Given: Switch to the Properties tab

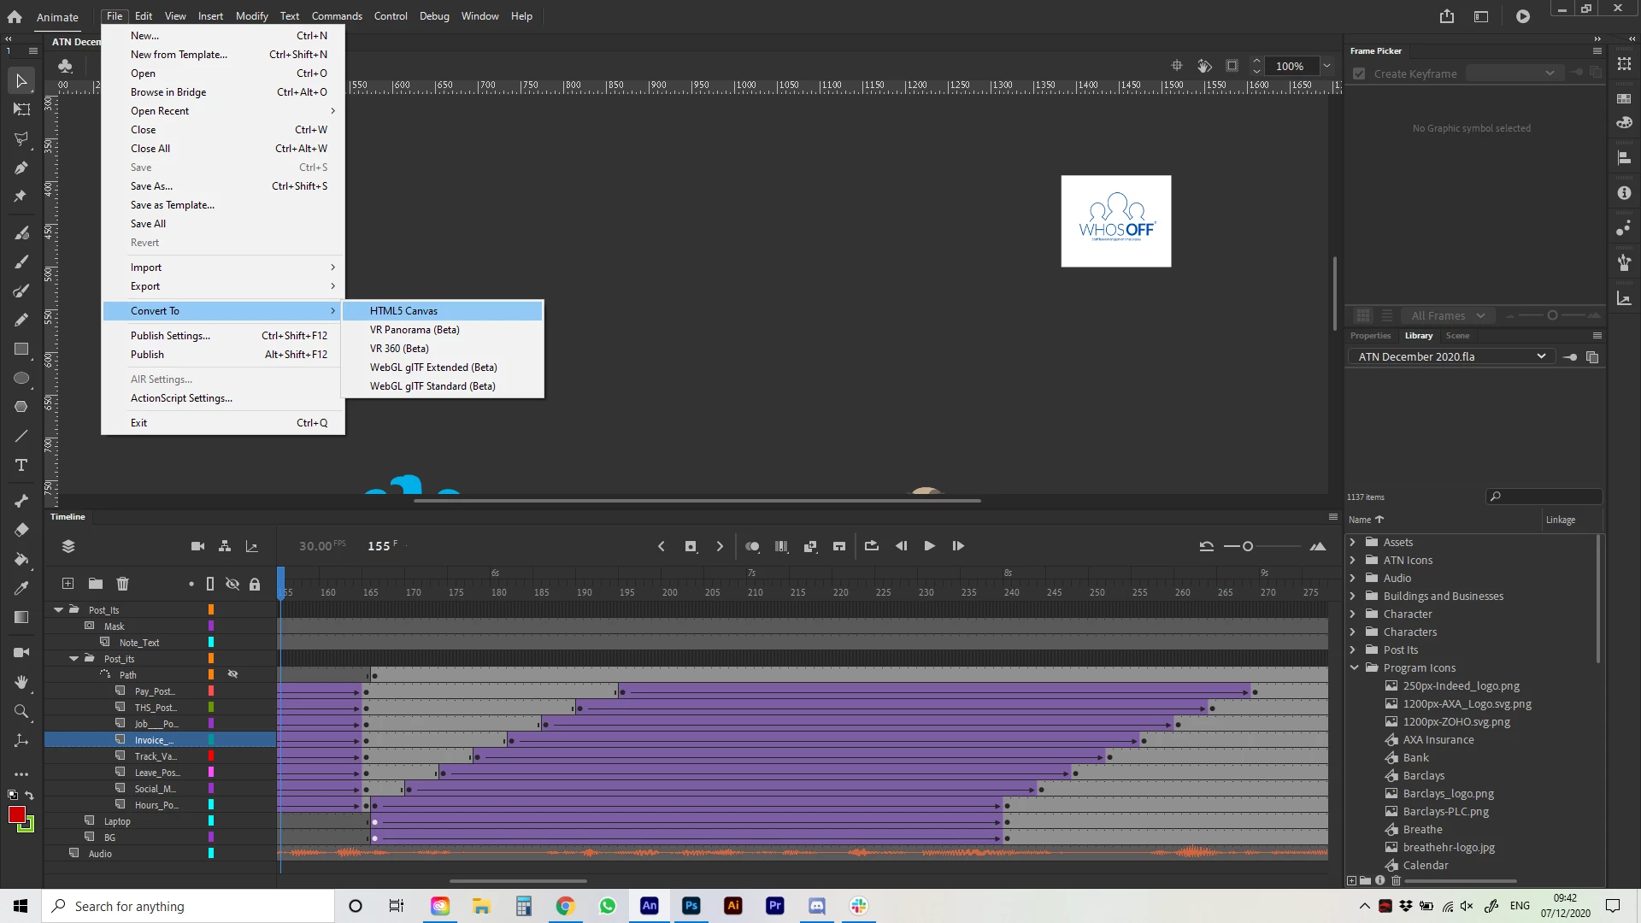Looking at the screenshot, I should click(x=1370, y=336).
